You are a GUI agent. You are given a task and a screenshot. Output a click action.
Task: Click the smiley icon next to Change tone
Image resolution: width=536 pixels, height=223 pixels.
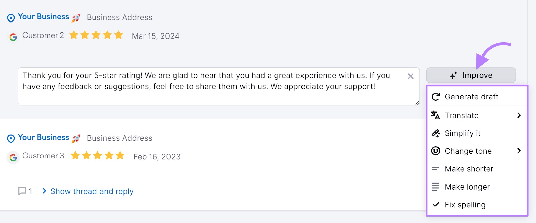pyautogui.click(x=435, y=151)
